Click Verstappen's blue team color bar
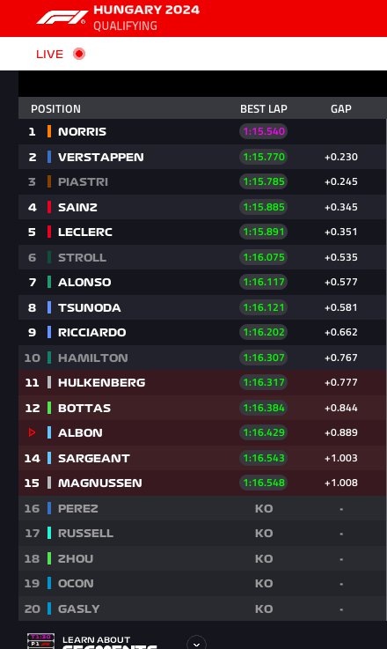 point(49,157)
